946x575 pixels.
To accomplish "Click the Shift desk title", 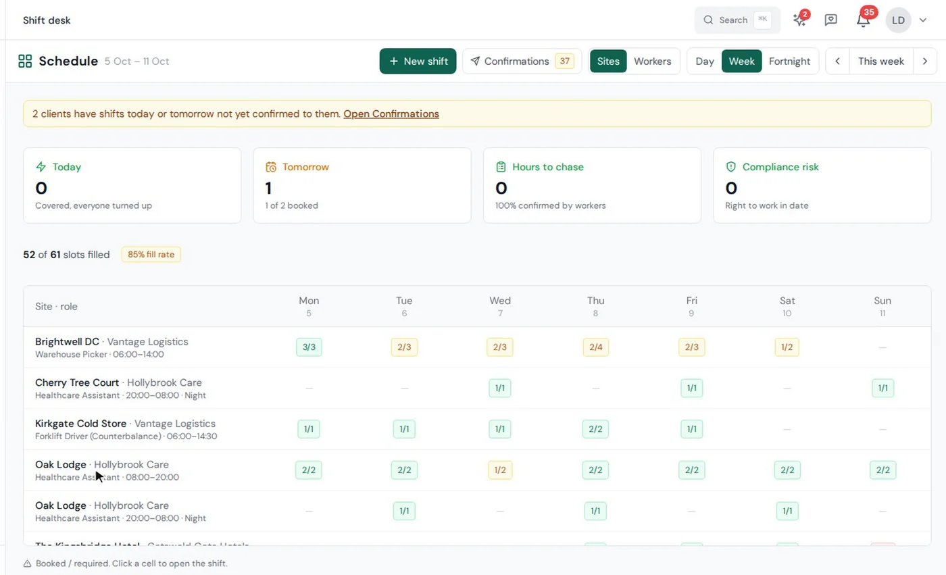I will (x=47, y=20).
